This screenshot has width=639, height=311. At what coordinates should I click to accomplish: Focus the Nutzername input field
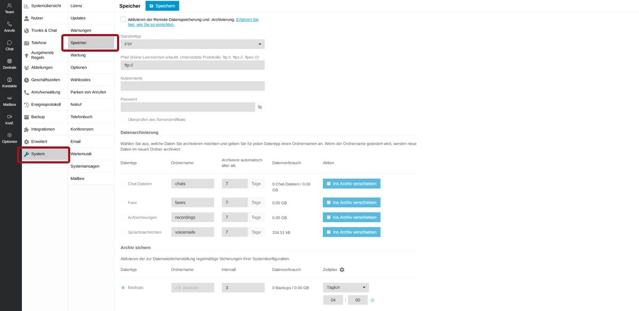pos(193,86)
